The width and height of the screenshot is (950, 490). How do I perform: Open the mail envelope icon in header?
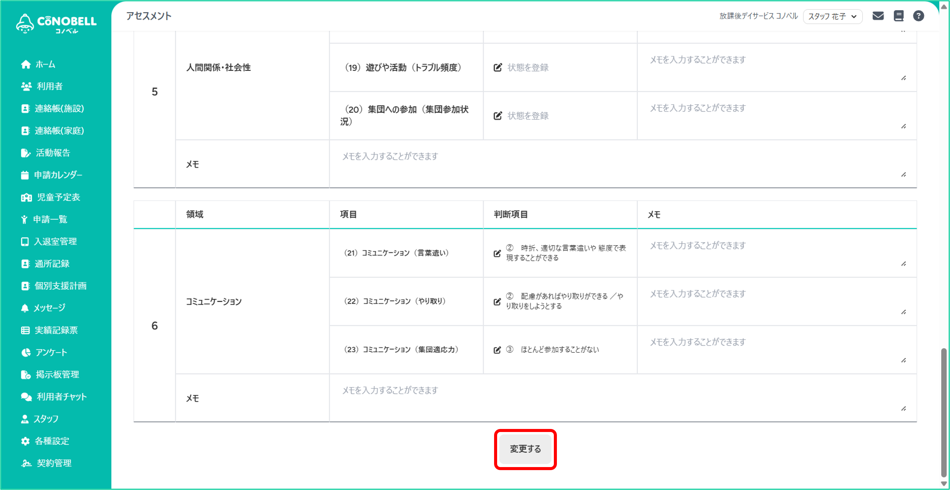click(x=878, y=16)
